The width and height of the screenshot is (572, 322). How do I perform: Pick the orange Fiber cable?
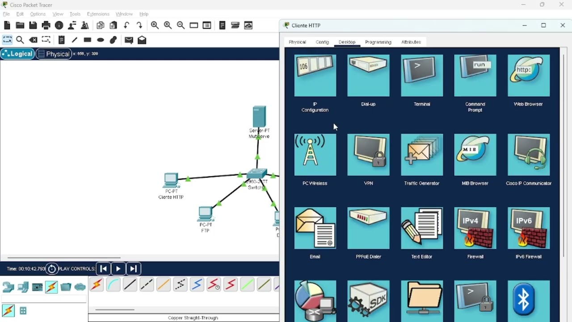coord(163,284)
